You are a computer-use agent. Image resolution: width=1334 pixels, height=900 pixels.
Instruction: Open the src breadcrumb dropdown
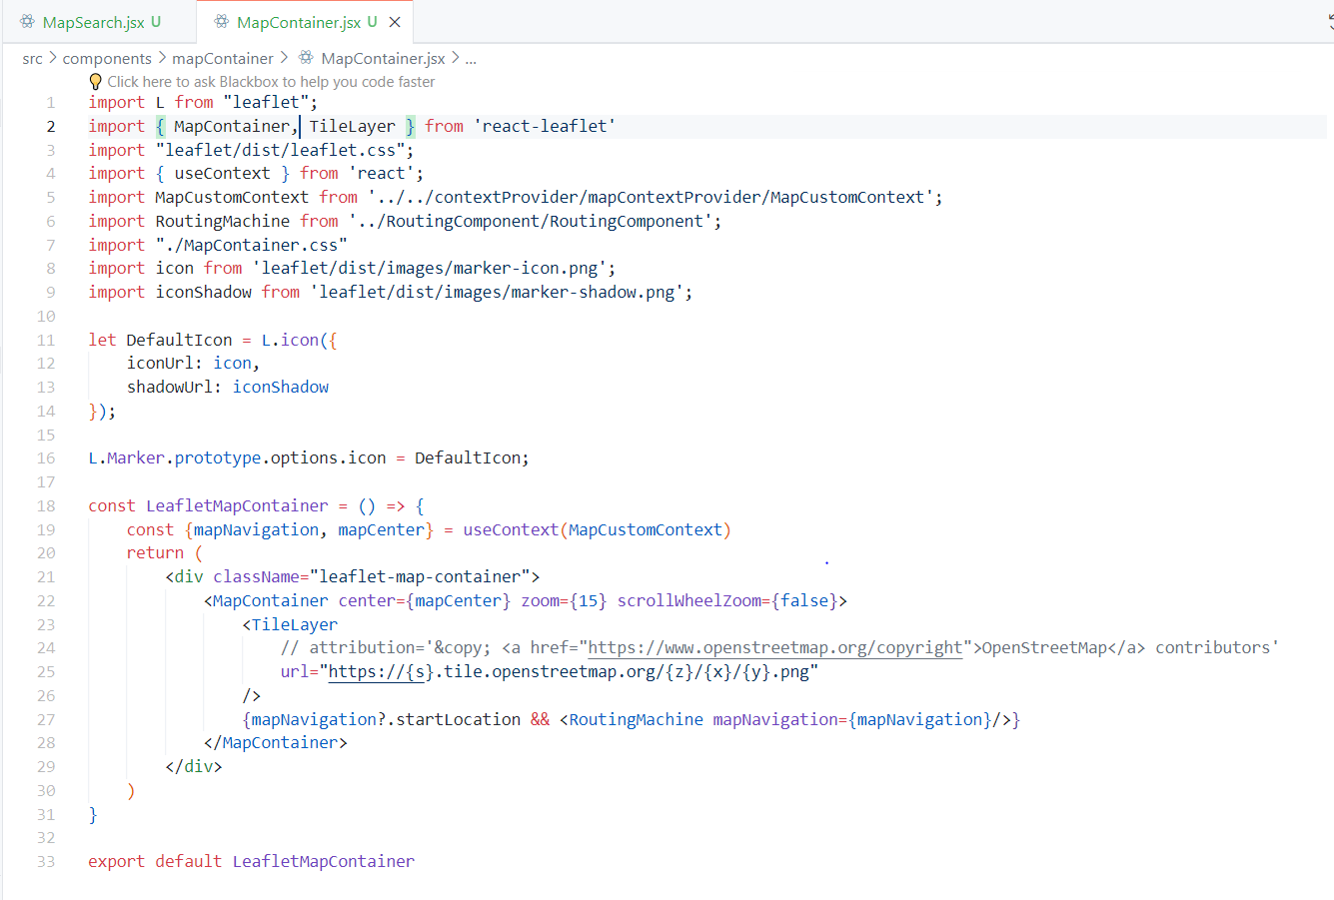32,59
